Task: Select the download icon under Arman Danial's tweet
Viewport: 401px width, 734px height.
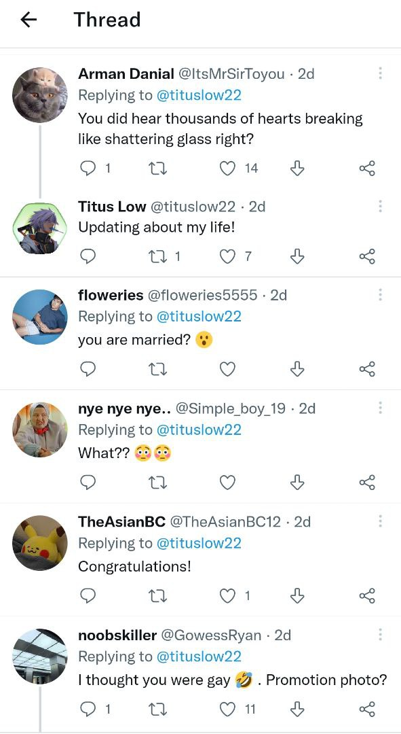Action: (x=297, y=168)
